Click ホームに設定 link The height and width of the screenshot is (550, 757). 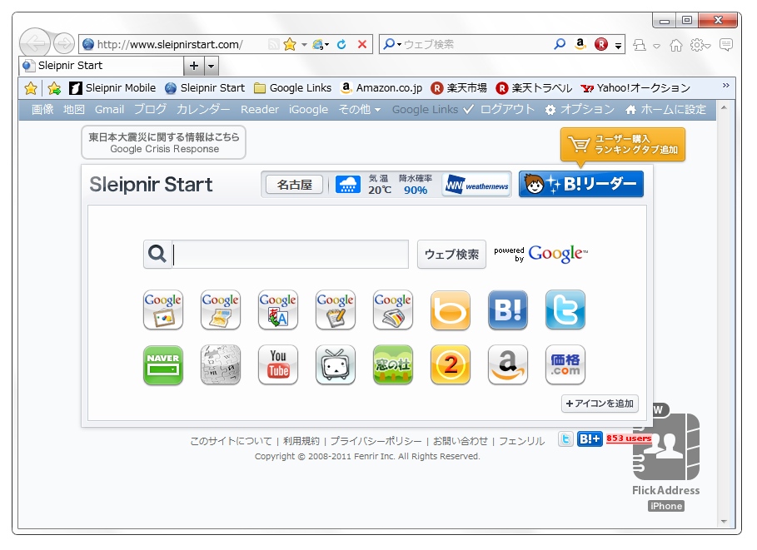coord(665,110)
